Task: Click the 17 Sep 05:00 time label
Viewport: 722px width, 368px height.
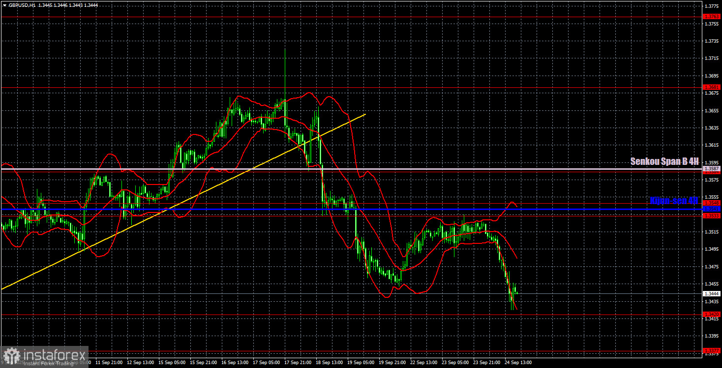Action: click(266, 363)
